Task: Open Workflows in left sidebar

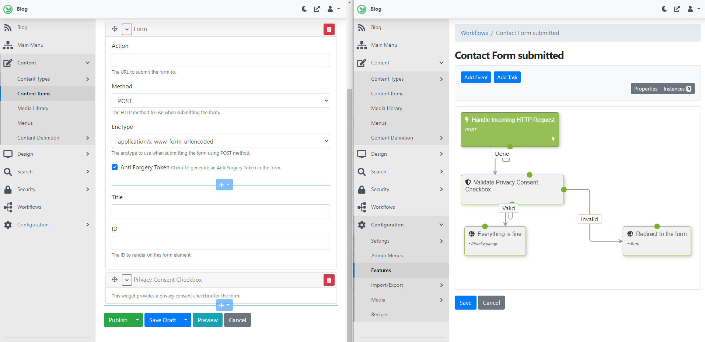Action: click(x=48, y=207)
